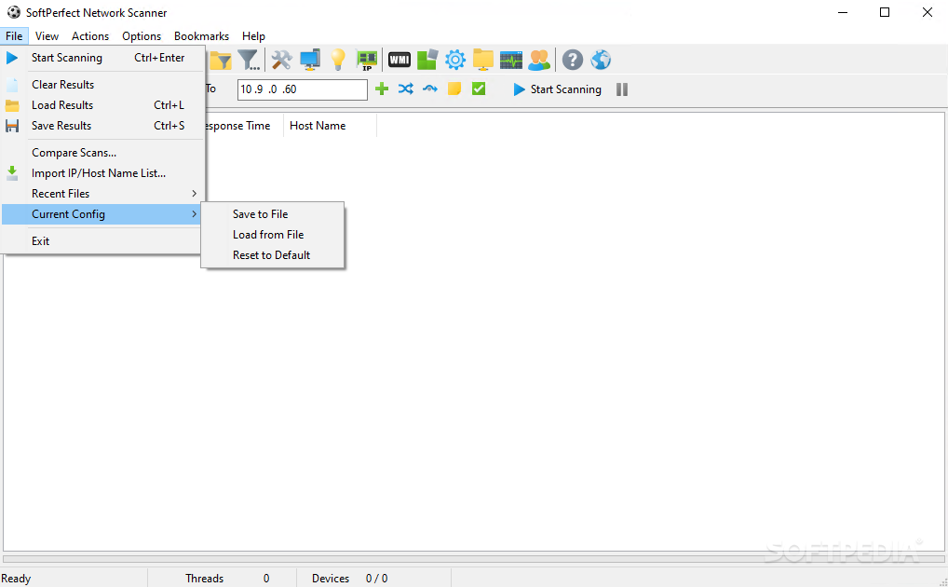Click the yellow network folder toolbar icon

[x=483, y=60]
